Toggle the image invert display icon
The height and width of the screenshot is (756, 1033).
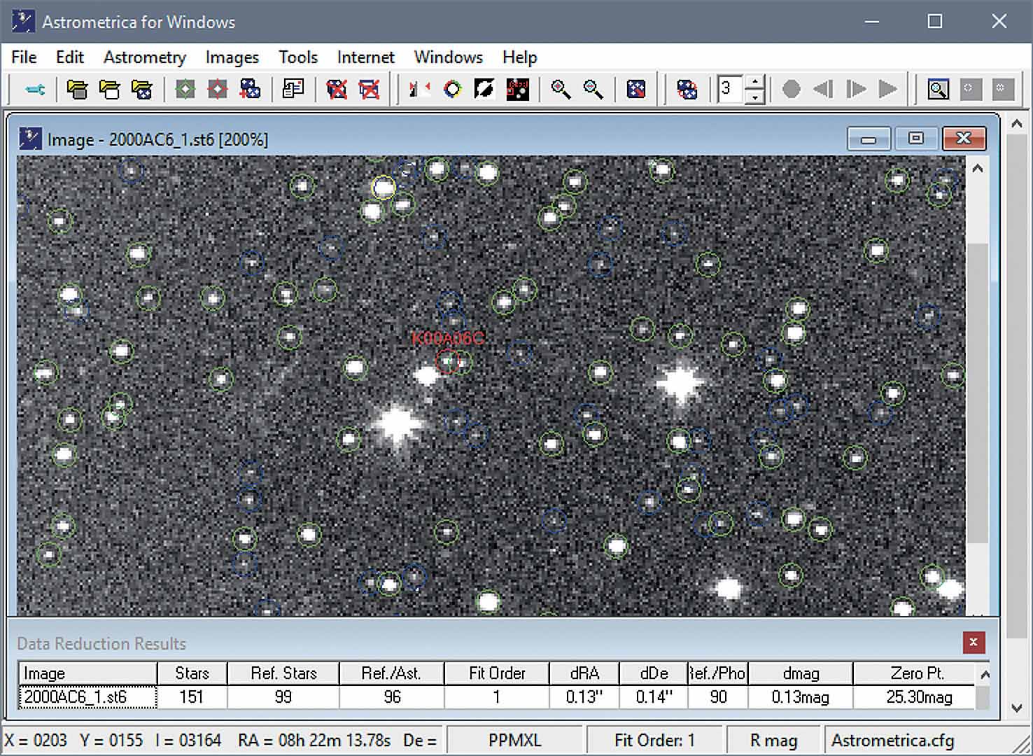pyautogui.click(x=484, y=89)
